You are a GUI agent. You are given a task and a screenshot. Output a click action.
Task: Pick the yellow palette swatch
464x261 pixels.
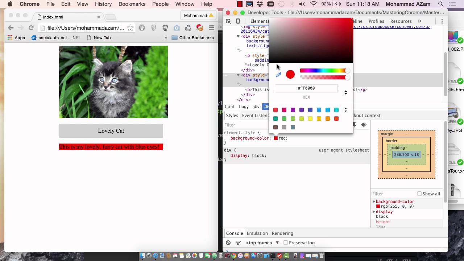pos(310,119)
